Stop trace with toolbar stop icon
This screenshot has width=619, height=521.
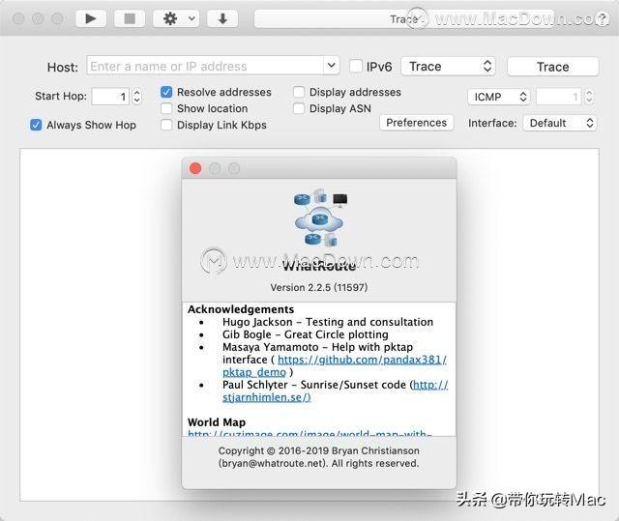click(130, 18)
